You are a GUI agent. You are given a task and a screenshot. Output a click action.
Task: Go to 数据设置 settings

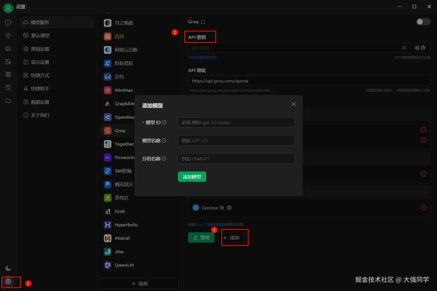click(57, 102)
